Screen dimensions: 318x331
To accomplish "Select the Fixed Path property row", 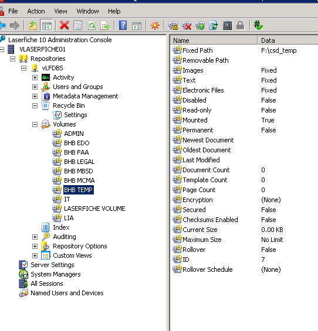I will (244, 50).
